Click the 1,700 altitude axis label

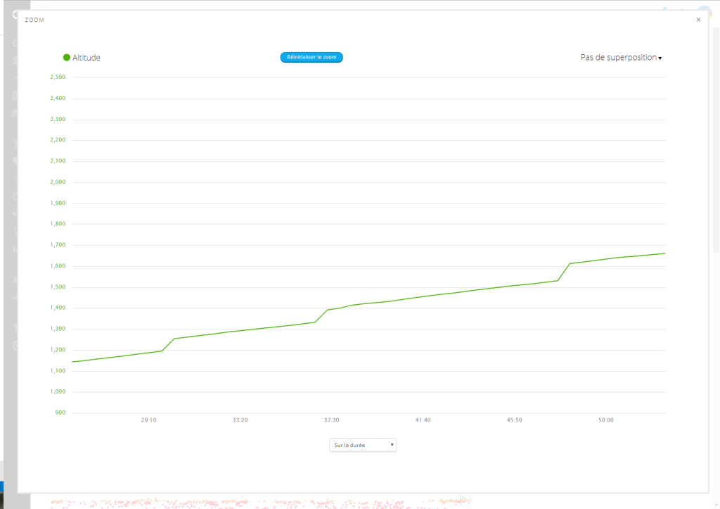[x=58, y=245]
